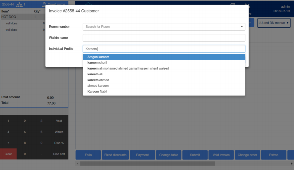
Task: Click the horizontal scrollbar thumb
Action: click(x=147, y=163)
